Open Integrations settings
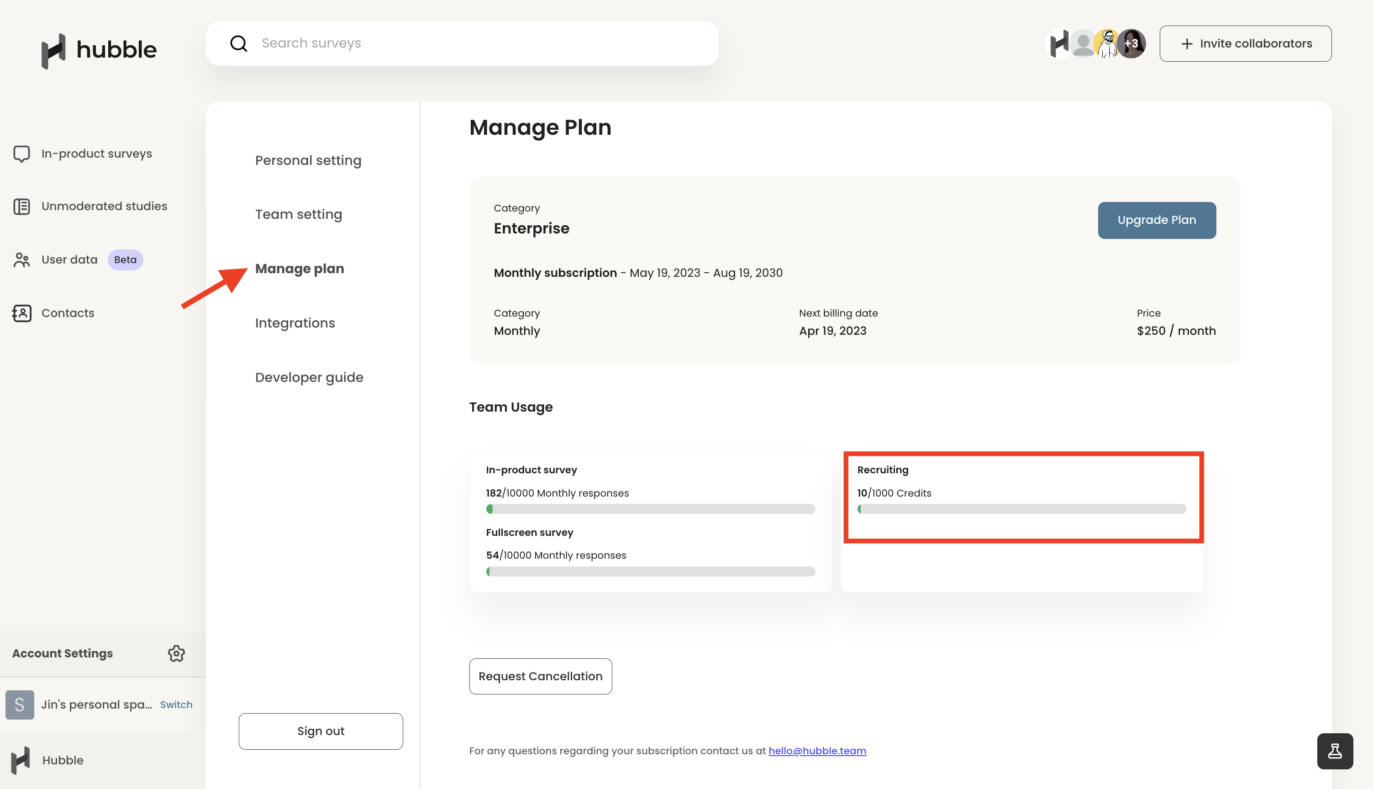Image resolution: width=1373 pixels, height=789 pixels. (x=295, y=323)
